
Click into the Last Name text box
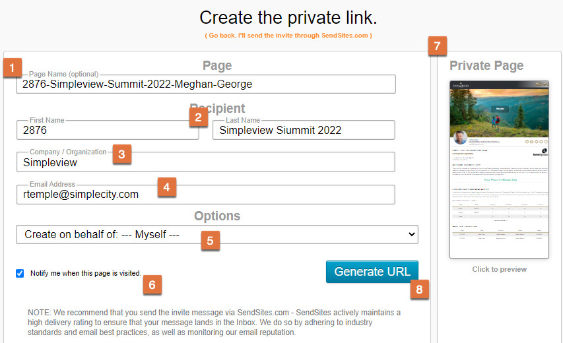304,130
